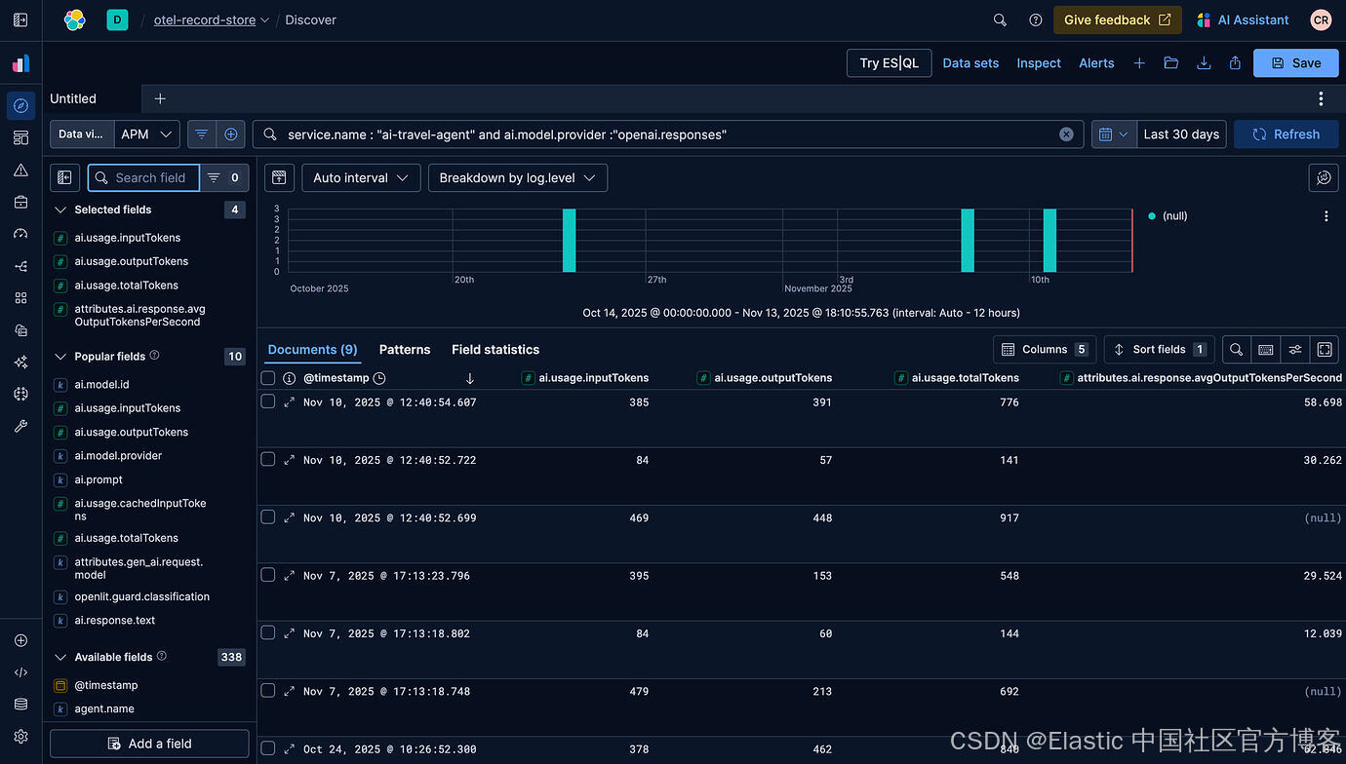Image resolution: width=1346 pixels, height=764 pixels.
Task: Click Add a field button
Action: (149, 744)
